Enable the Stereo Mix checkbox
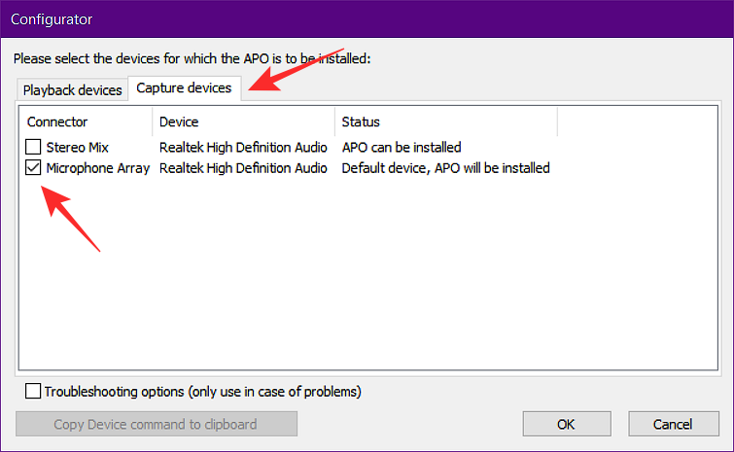 click(34, 148)
